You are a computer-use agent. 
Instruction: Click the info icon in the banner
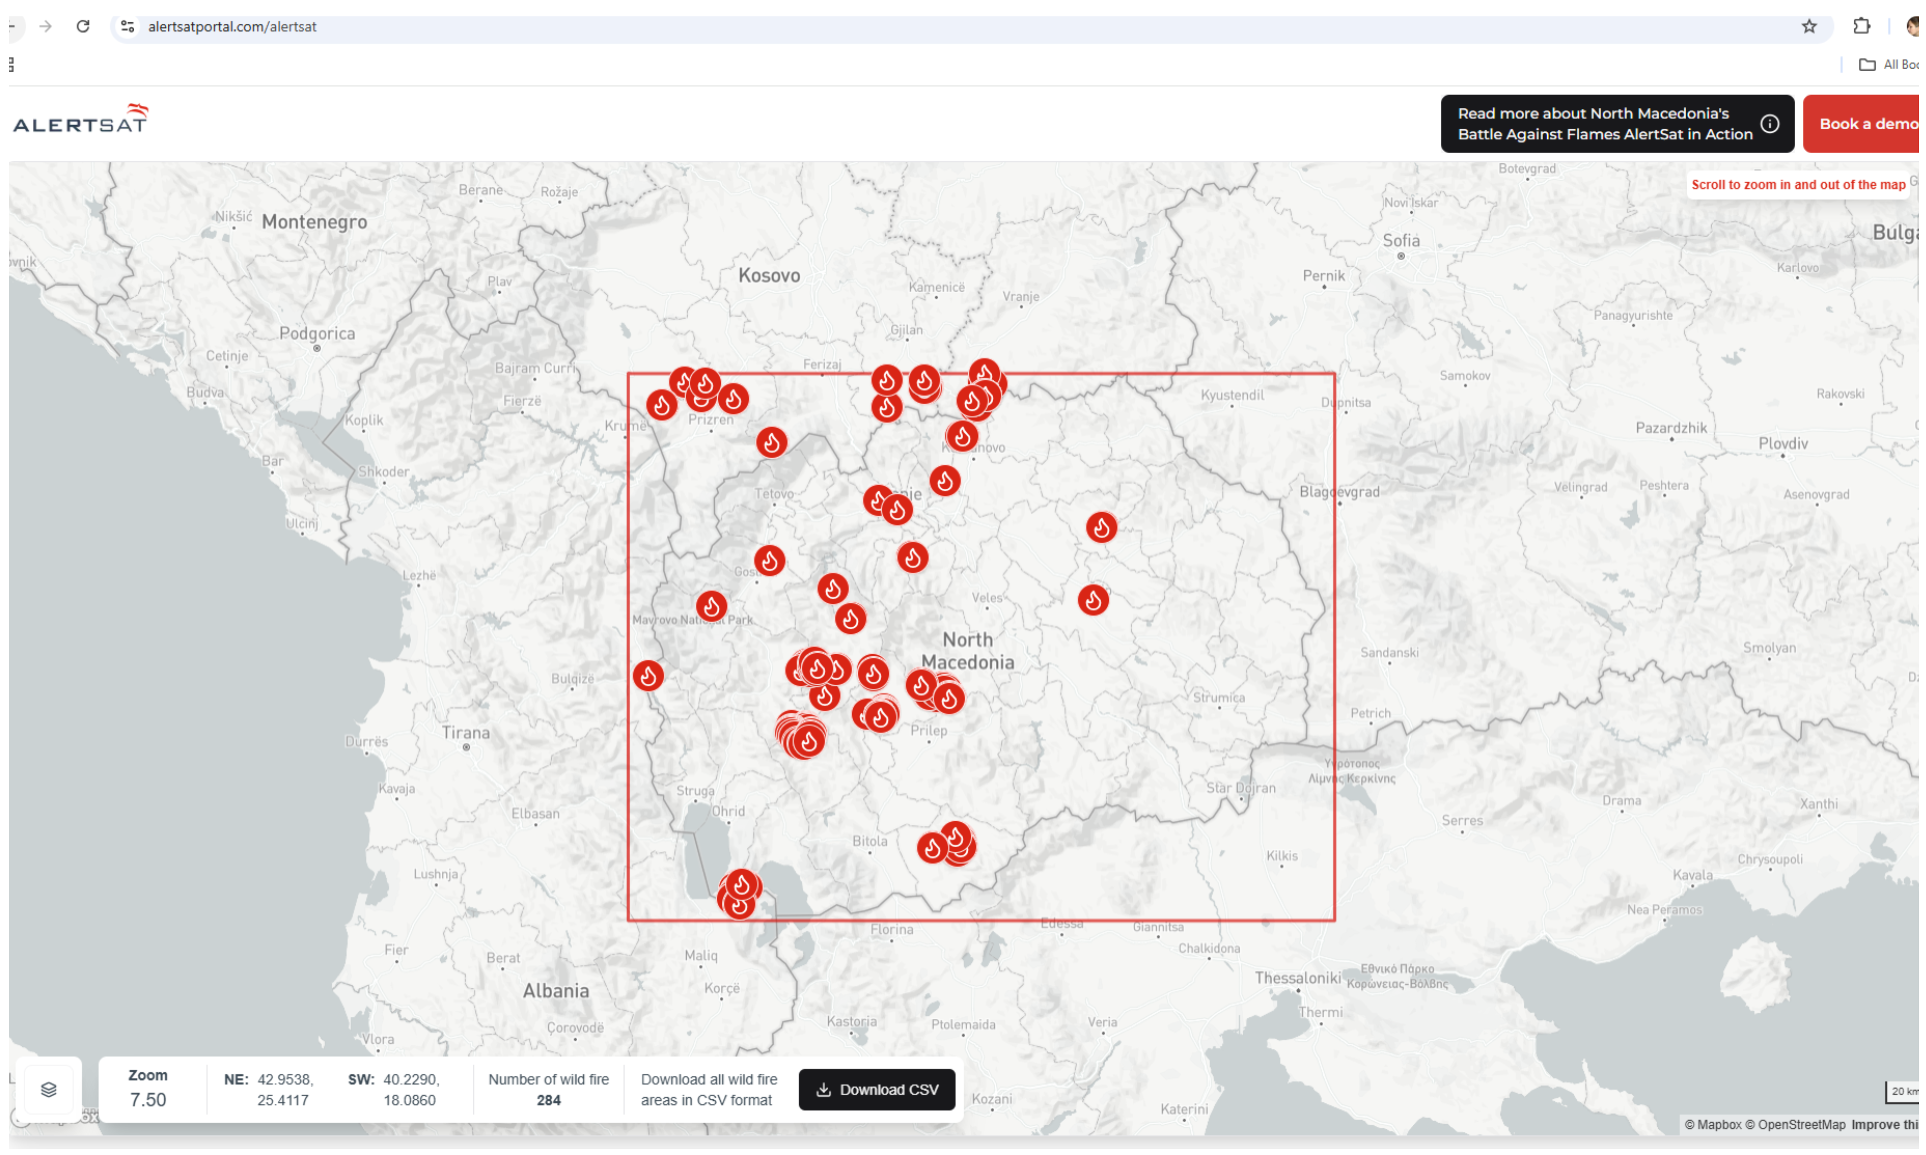1770,124
